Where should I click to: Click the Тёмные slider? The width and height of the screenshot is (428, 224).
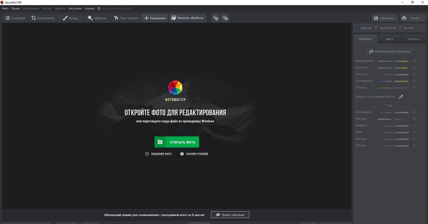[x=393, y=146]
